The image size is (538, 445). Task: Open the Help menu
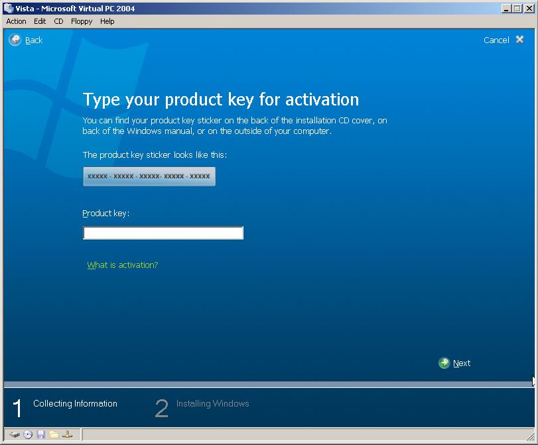coord(107,21)
